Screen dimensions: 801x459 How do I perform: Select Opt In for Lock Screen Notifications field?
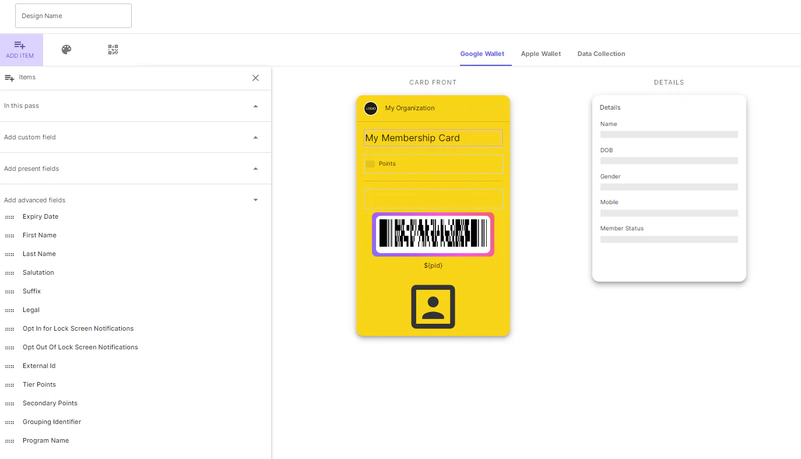(x=78, y=328)
